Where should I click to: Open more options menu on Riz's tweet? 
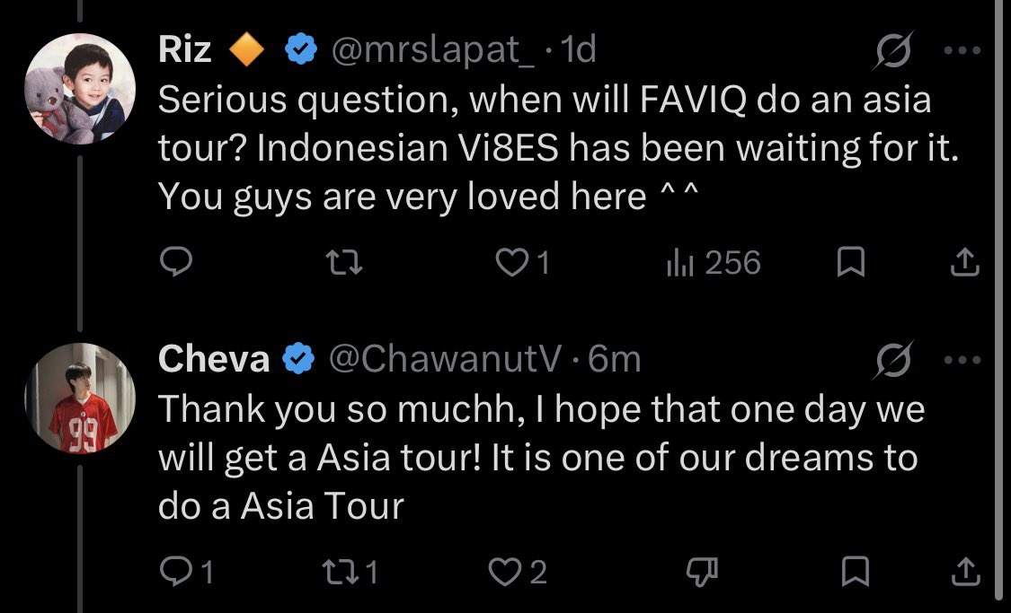962,49
